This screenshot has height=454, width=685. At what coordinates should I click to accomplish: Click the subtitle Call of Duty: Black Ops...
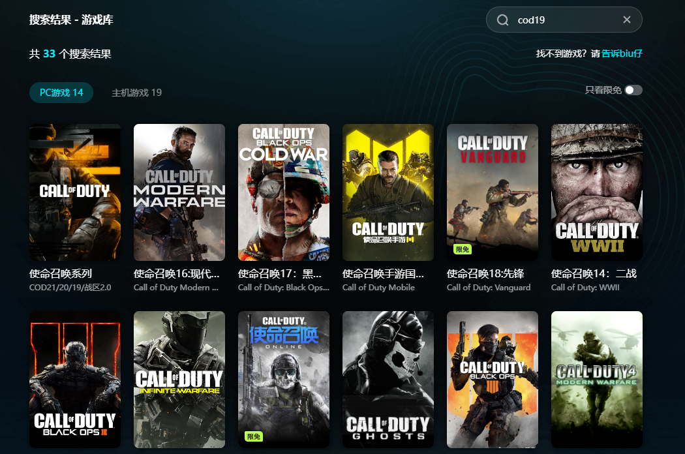tap(284, 288)
